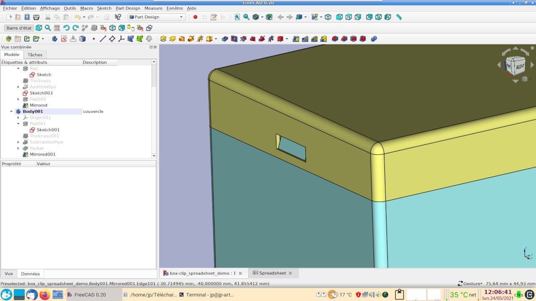536x301 pixels.
Task: Select the Additive pipe tool icon
Action: tap(191, 39)
